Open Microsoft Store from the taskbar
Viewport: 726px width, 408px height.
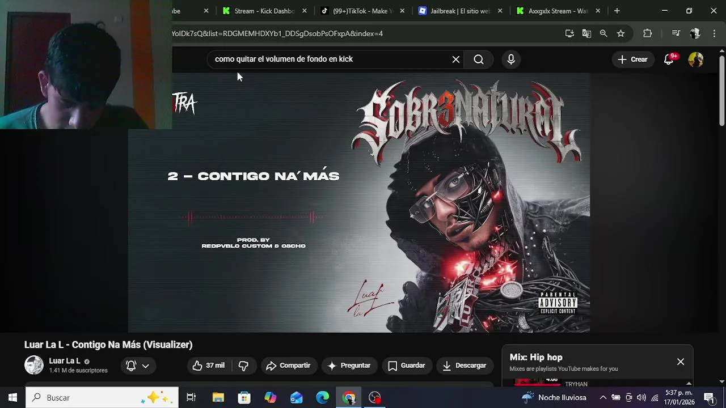[244, 397]
